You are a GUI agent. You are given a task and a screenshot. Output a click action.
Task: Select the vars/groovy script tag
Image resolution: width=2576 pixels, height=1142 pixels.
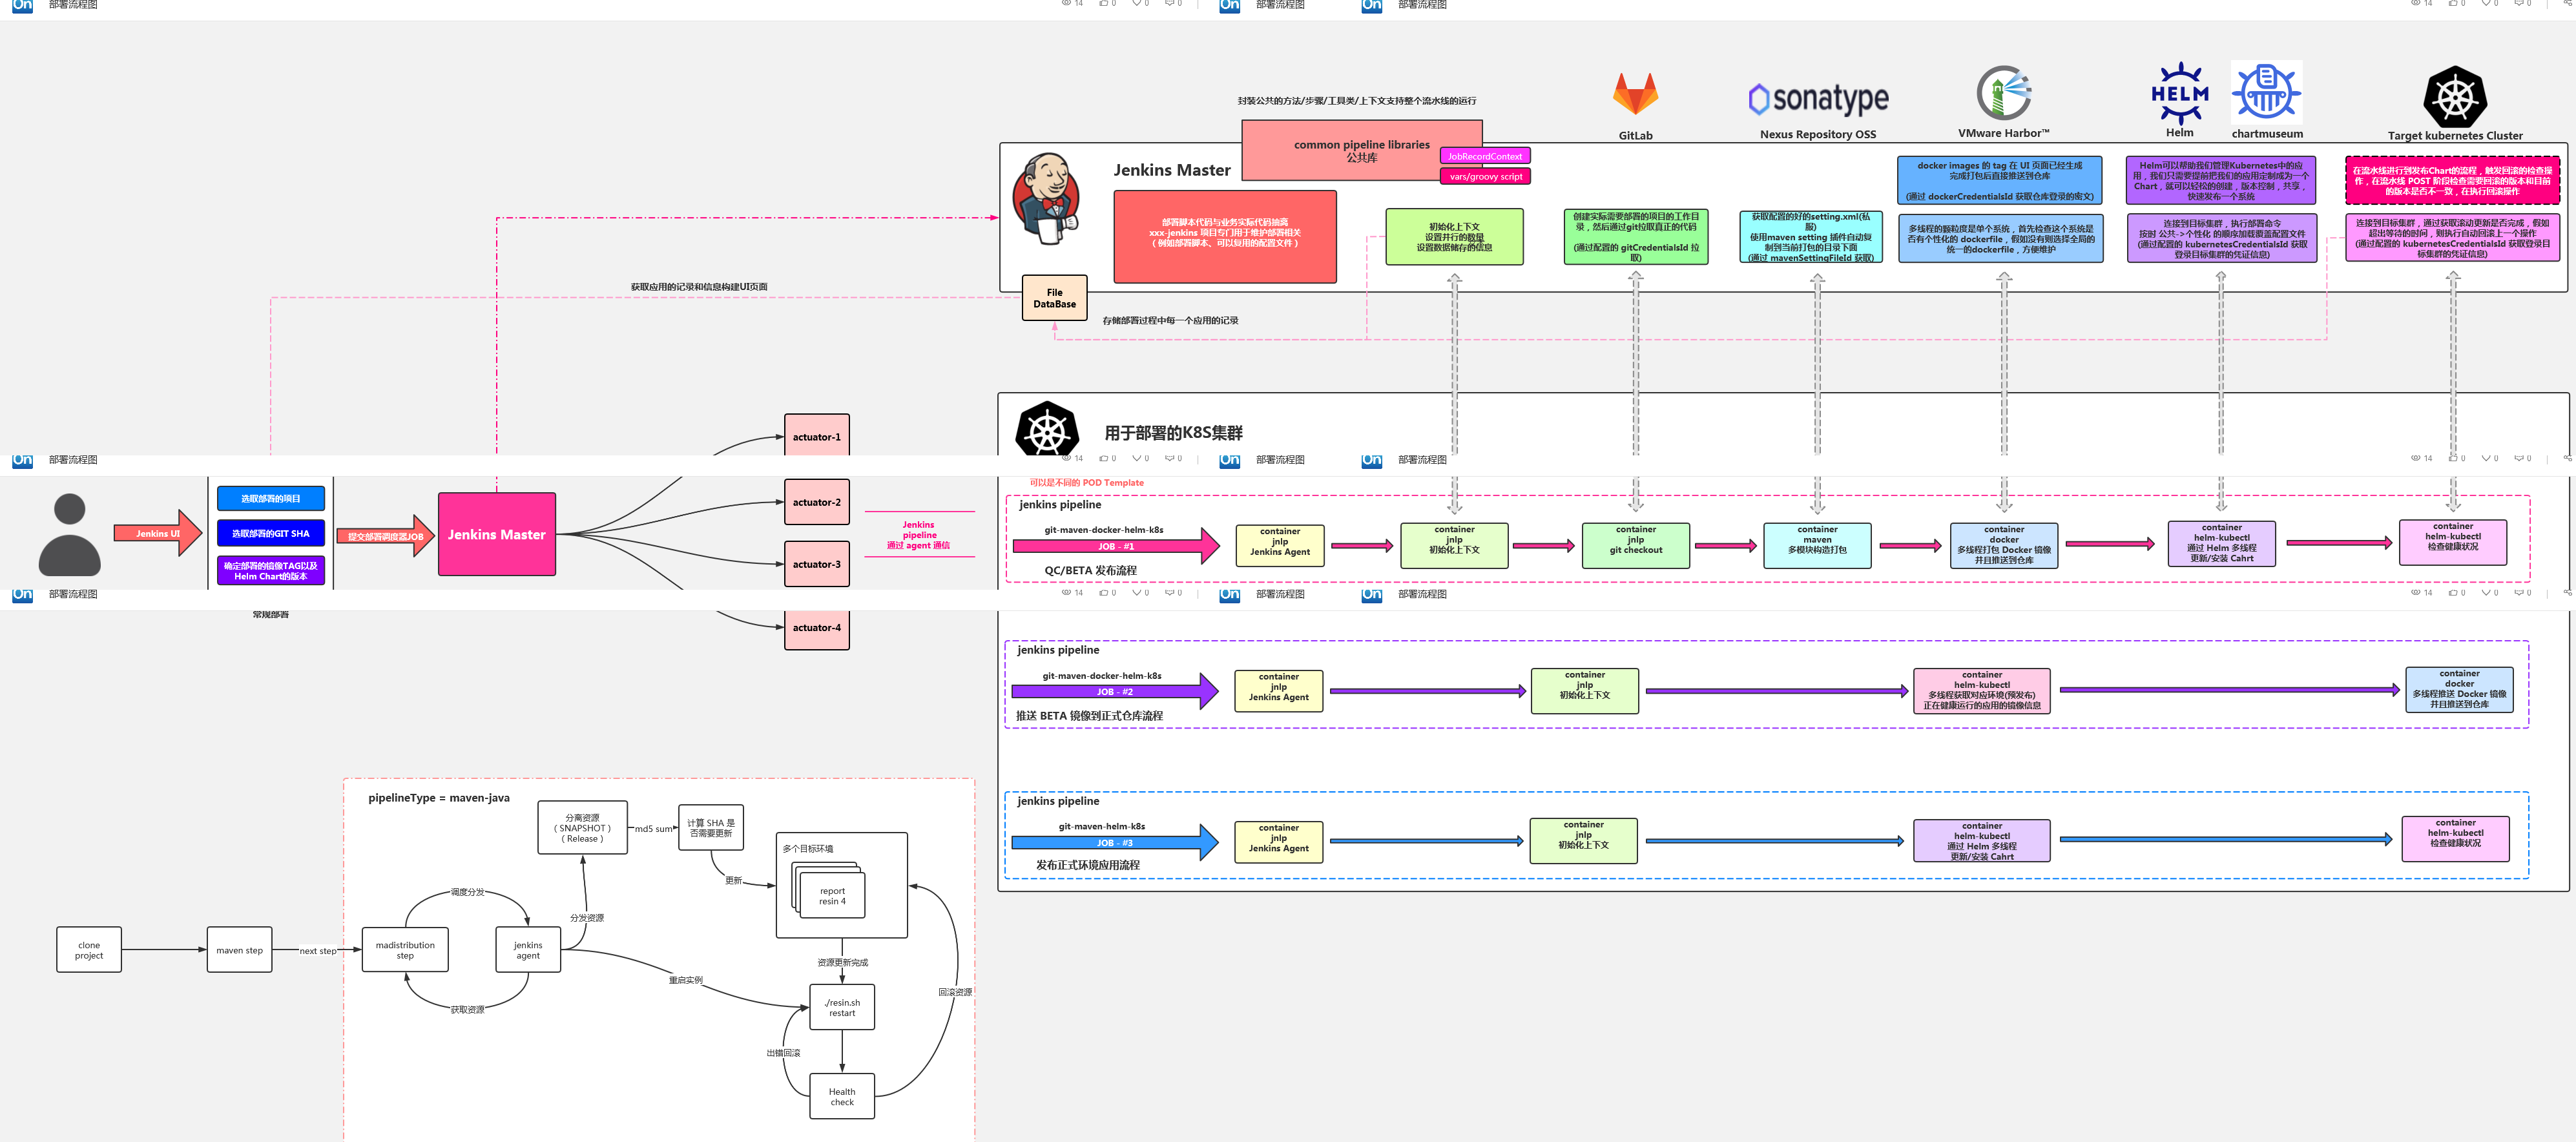point(1485,177)
